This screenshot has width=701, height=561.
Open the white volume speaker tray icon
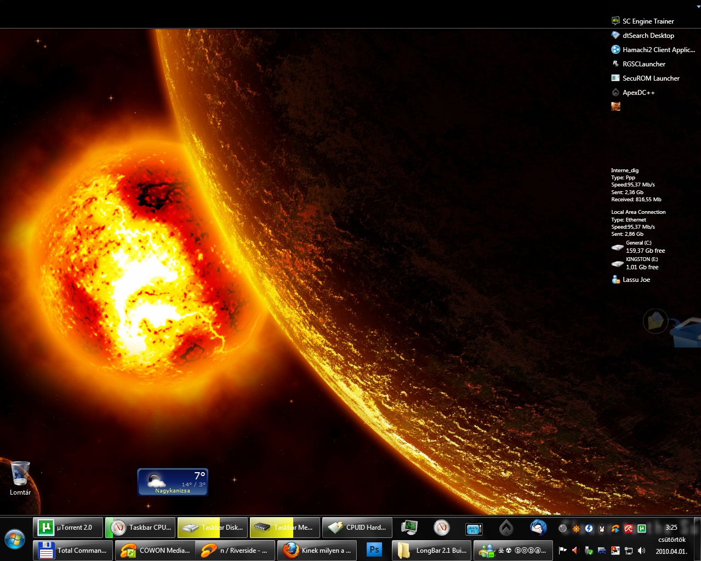coord(642,551)
